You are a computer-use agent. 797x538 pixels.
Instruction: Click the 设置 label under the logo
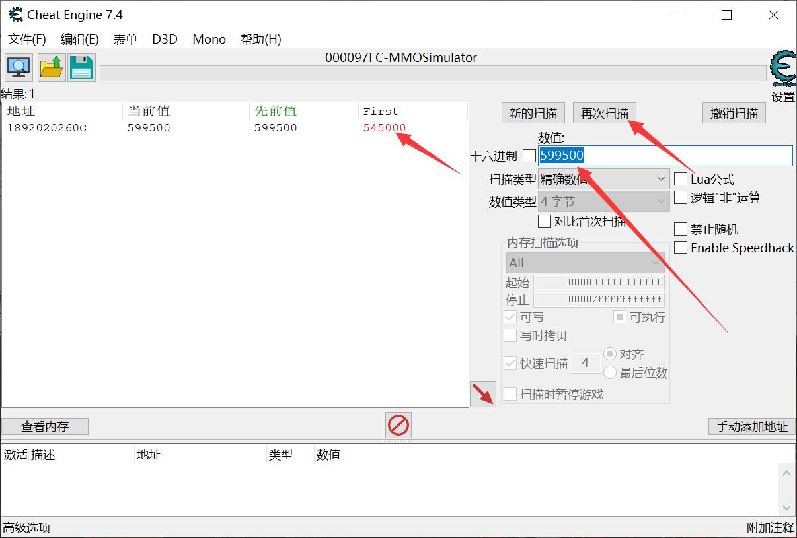click(x=783, y=97)
